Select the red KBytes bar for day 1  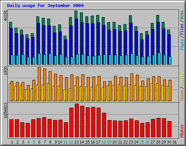pos(11,128)
